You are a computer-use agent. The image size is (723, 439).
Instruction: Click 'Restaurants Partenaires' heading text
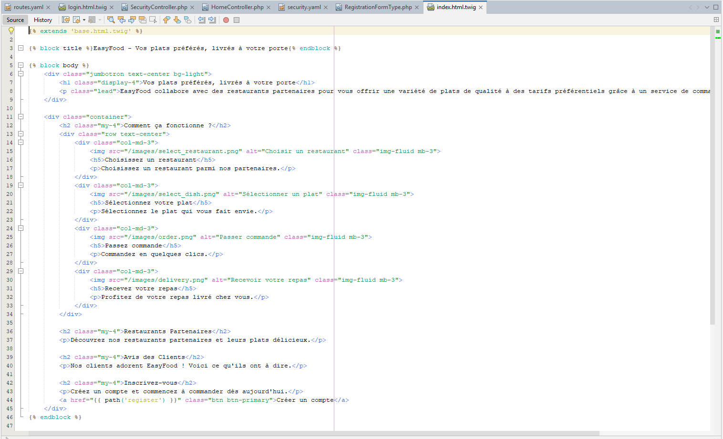point(168,331)
